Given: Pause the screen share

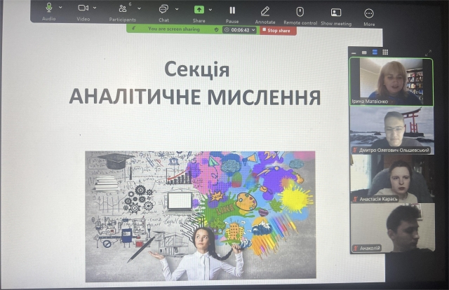Looking at the screenshot, I should click(232, 10).
